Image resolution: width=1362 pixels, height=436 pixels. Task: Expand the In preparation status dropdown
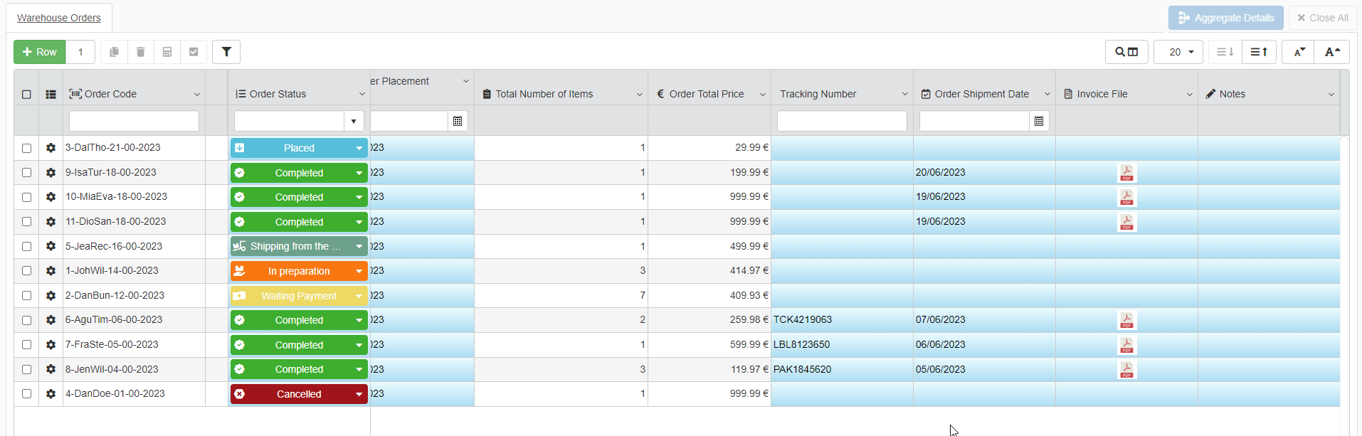pyautogui.click(x=359, y=271)
